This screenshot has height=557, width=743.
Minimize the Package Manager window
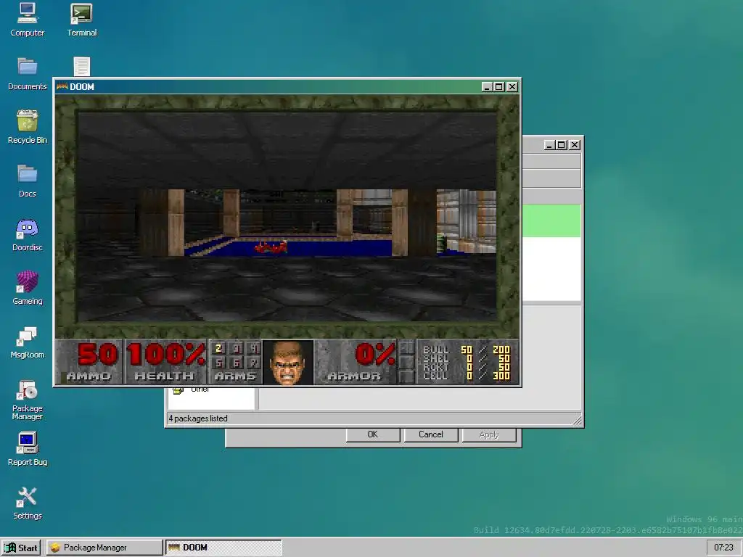(550, 145)
